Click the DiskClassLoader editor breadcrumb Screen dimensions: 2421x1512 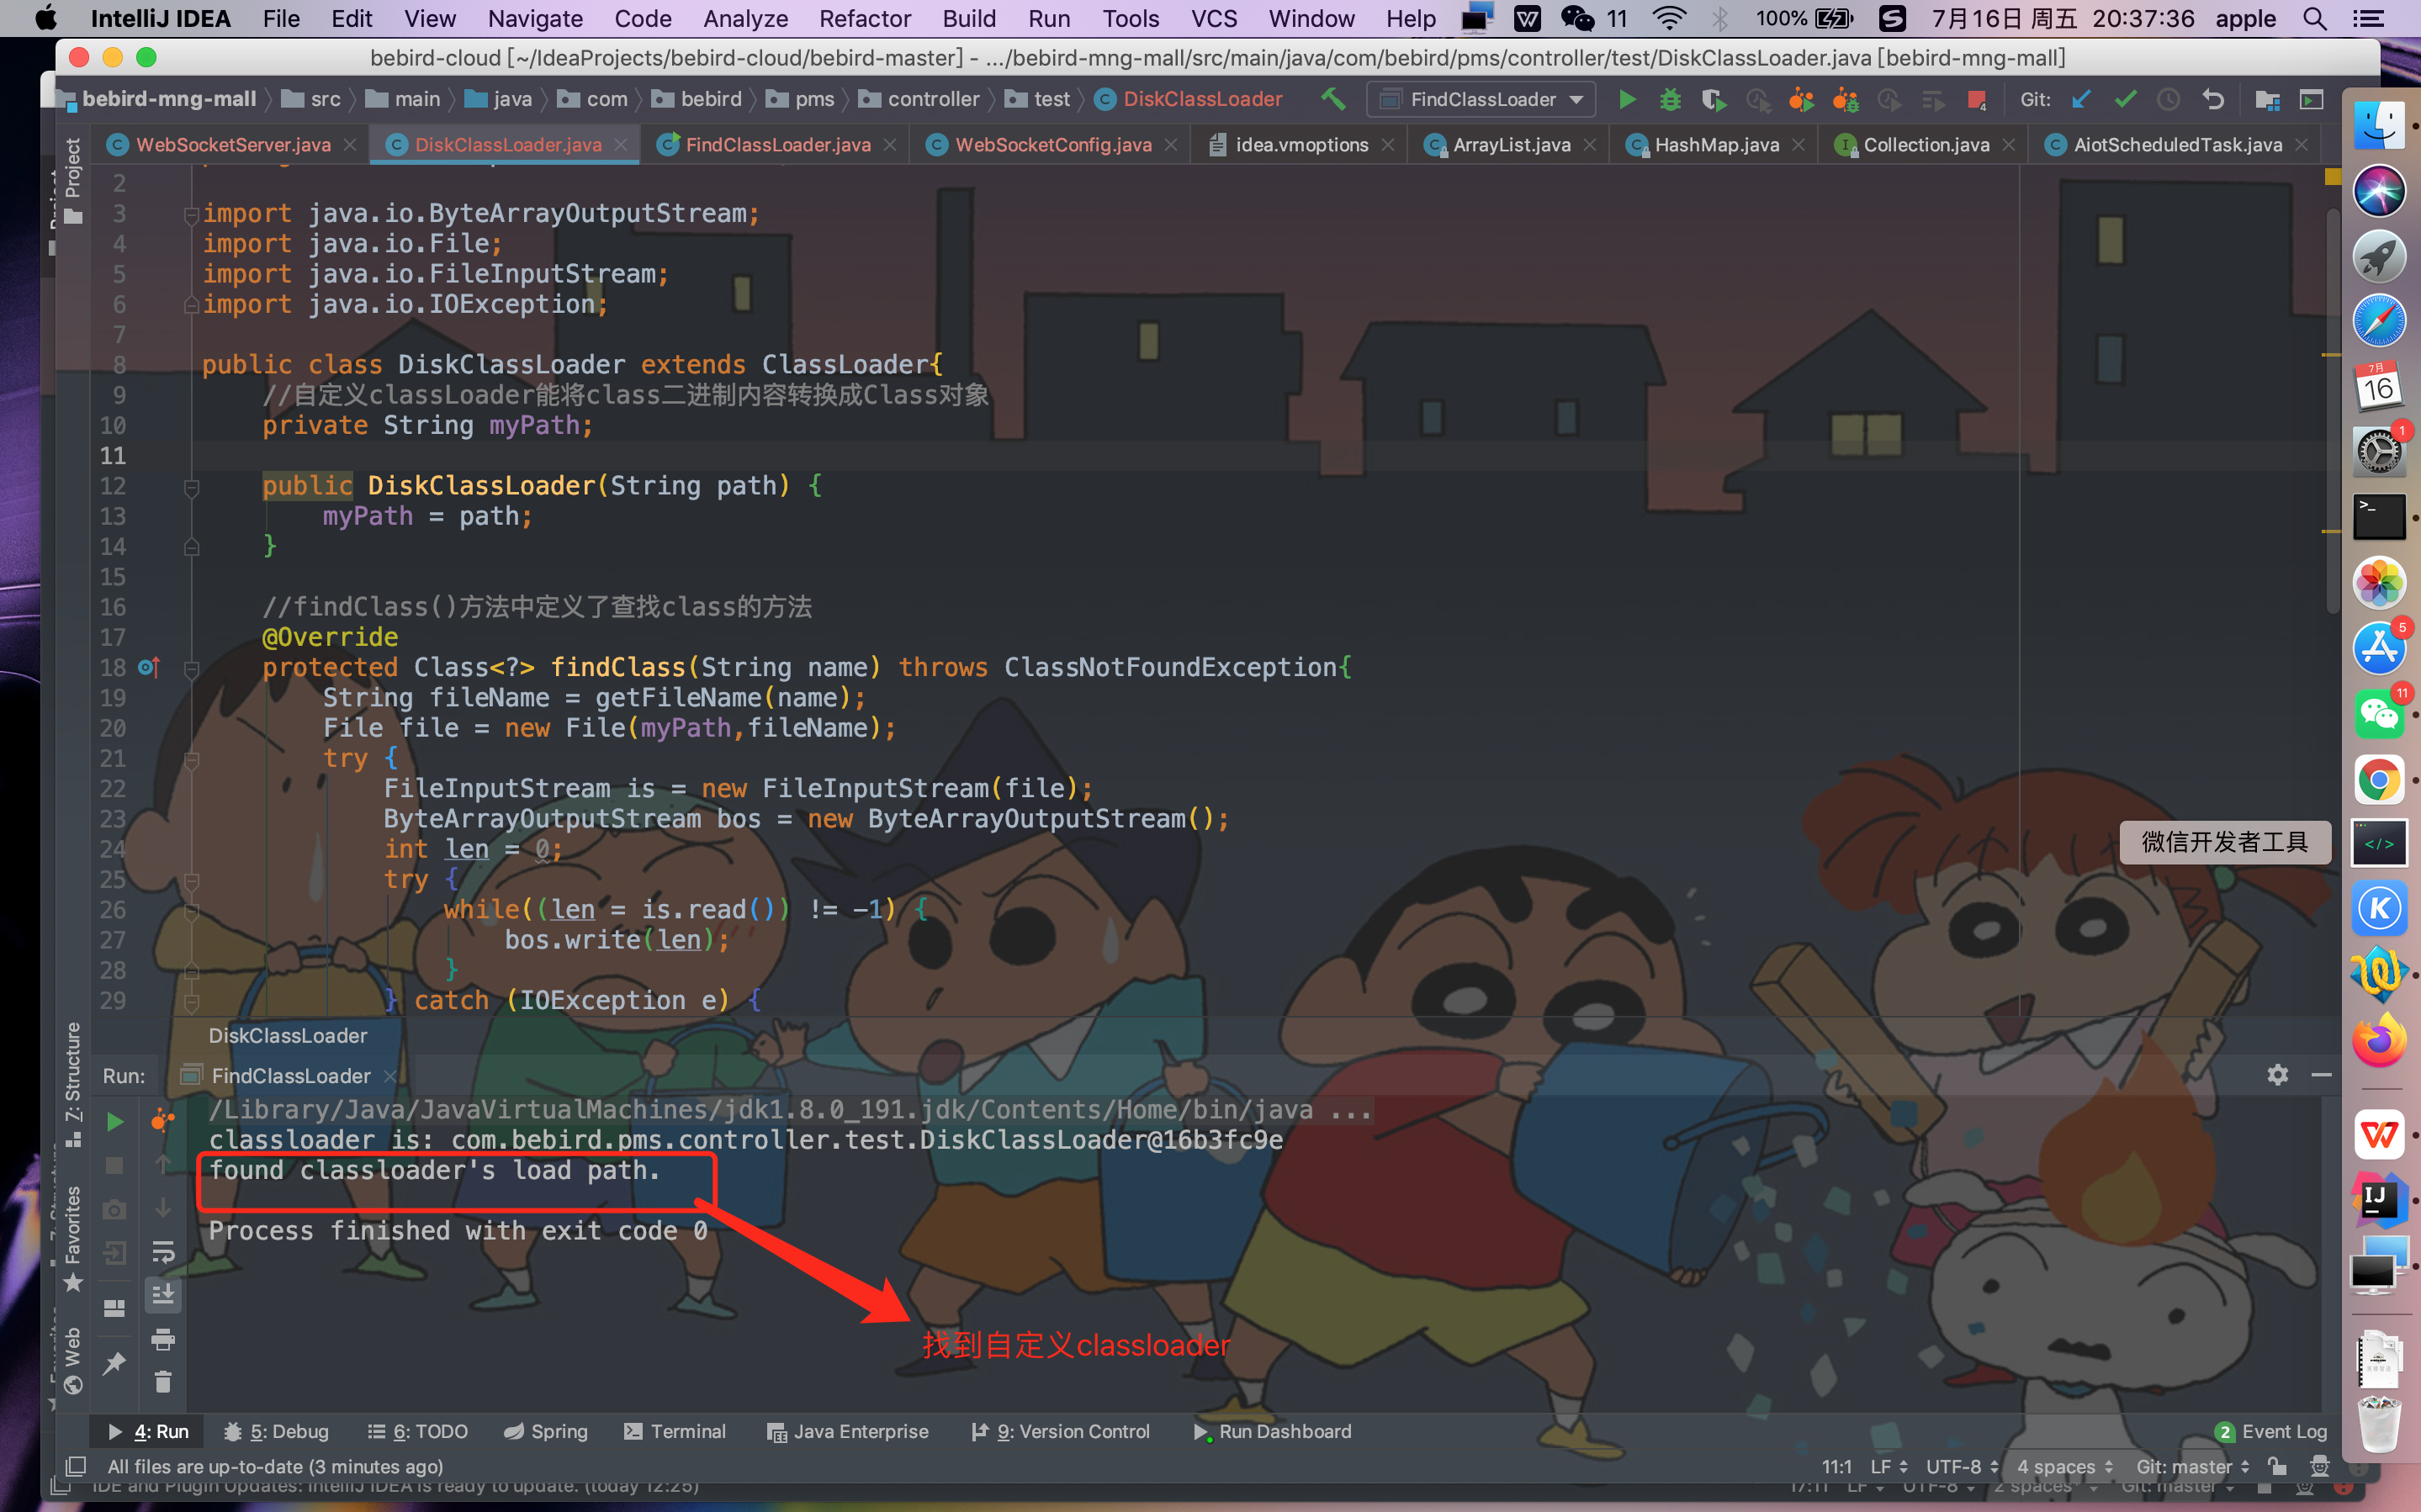pyautogui.click(x=288, y=1035)
